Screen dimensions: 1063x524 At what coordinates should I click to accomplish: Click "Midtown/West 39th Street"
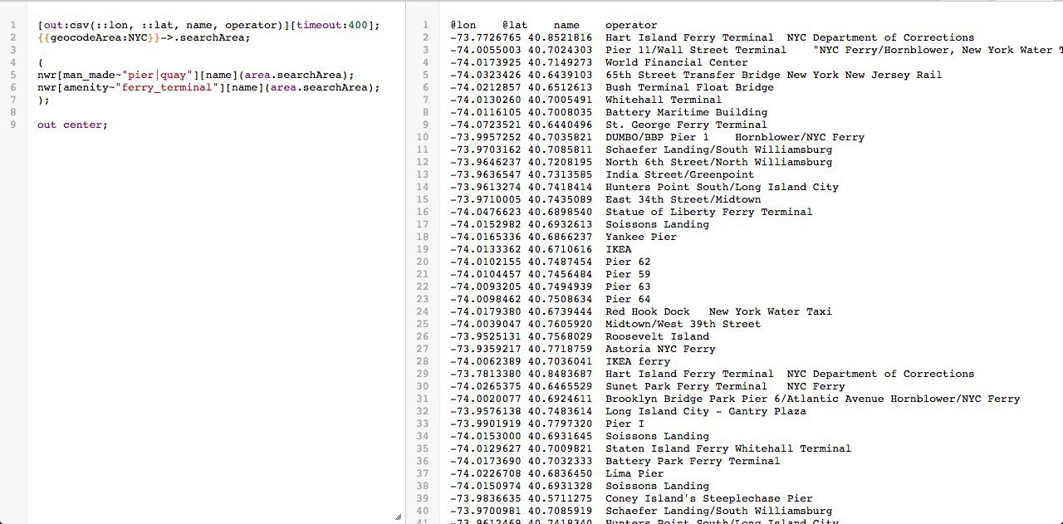683,324
